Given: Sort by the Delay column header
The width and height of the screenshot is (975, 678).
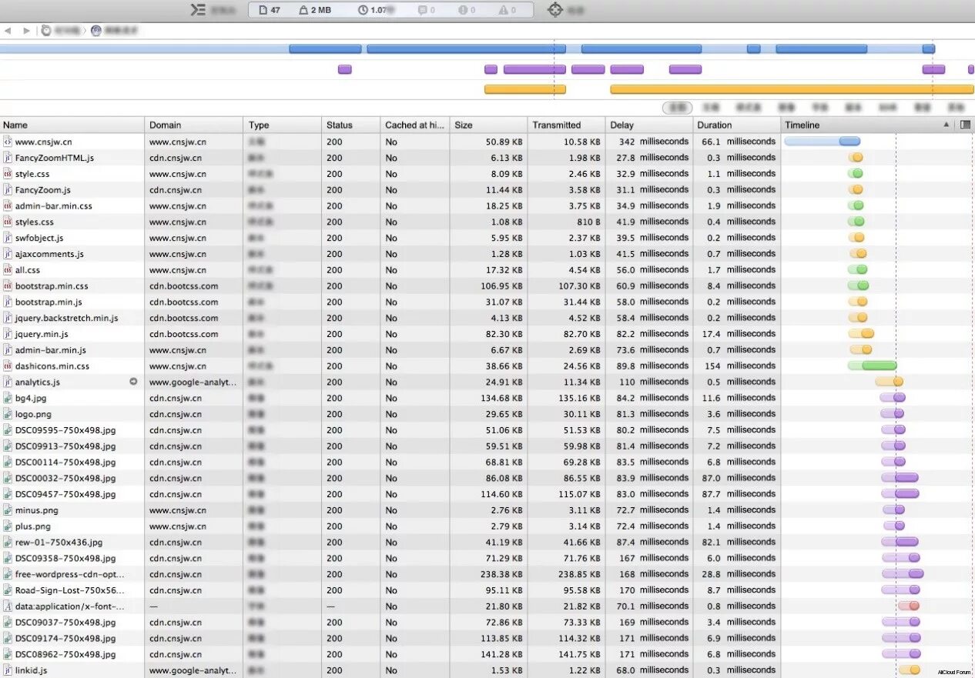Looking at the screenshot, I should (x=648, y=125).
